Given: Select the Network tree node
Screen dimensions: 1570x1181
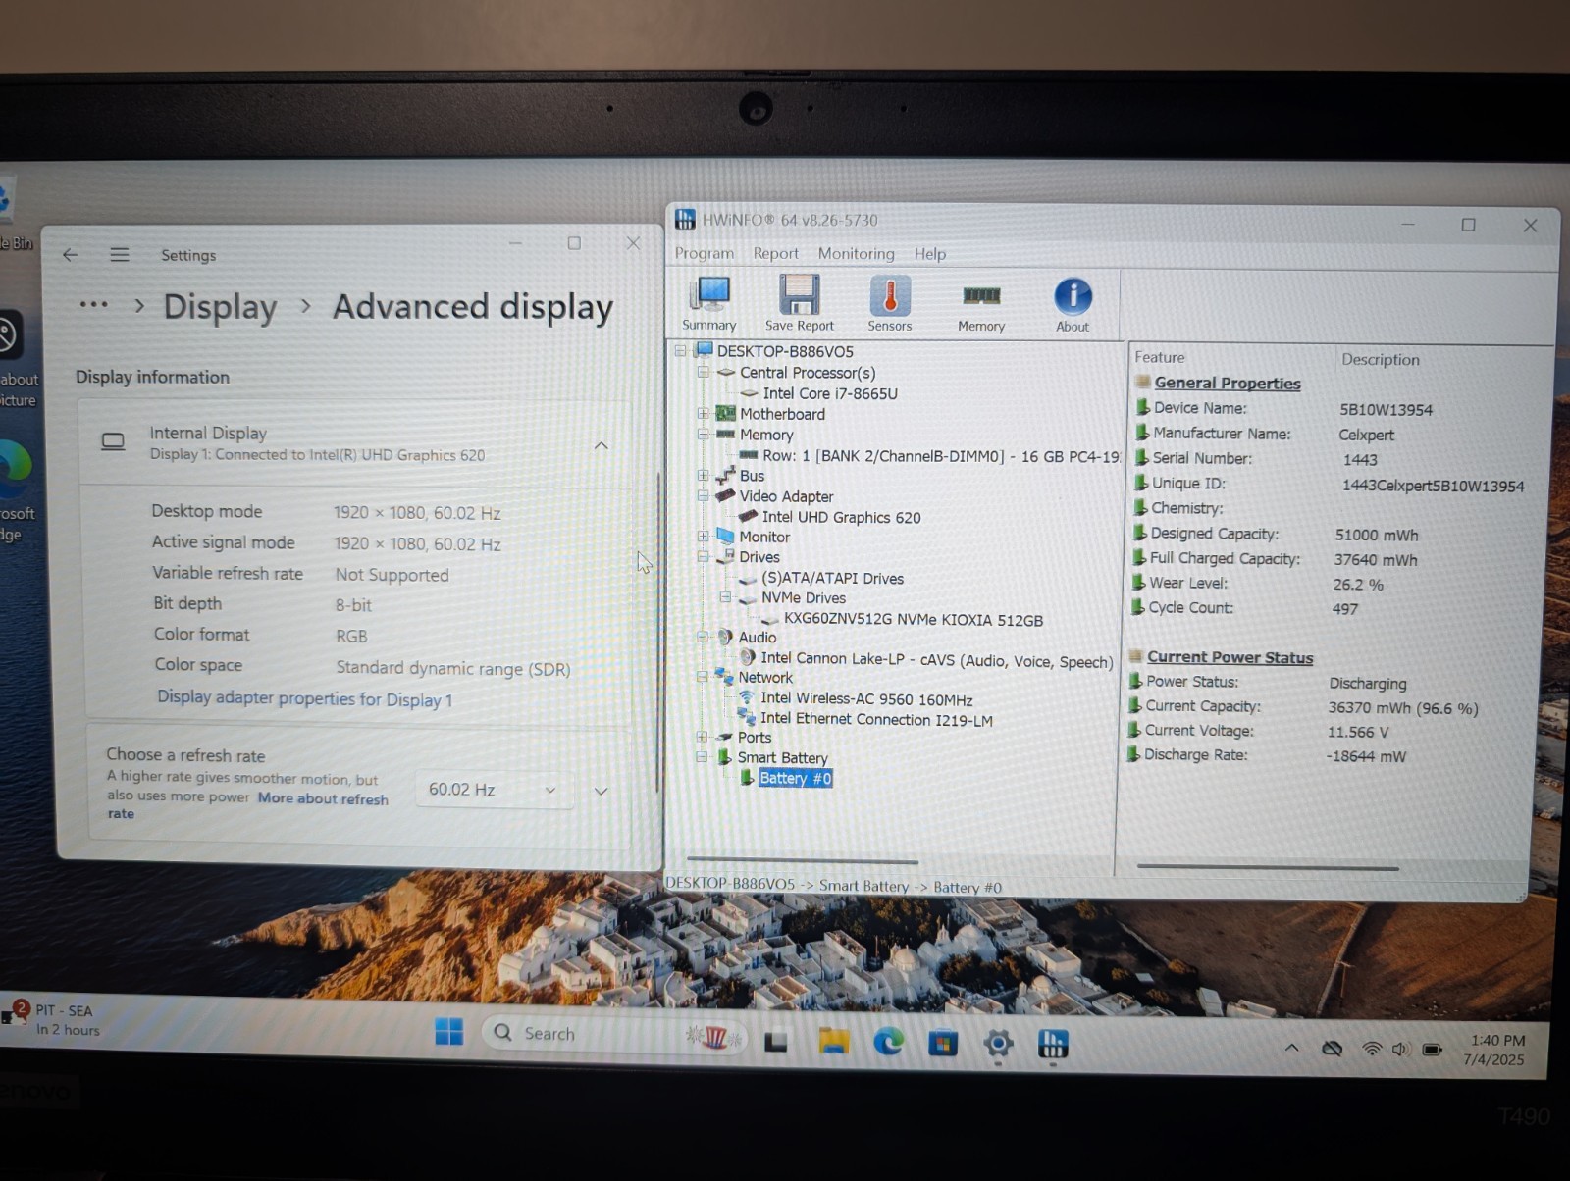Looking at the screenshot, I should click(765, 677).
